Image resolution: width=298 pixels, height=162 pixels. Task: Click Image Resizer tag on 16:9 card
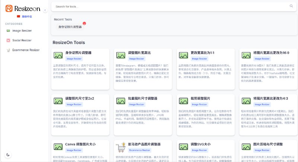coord(262,59)
